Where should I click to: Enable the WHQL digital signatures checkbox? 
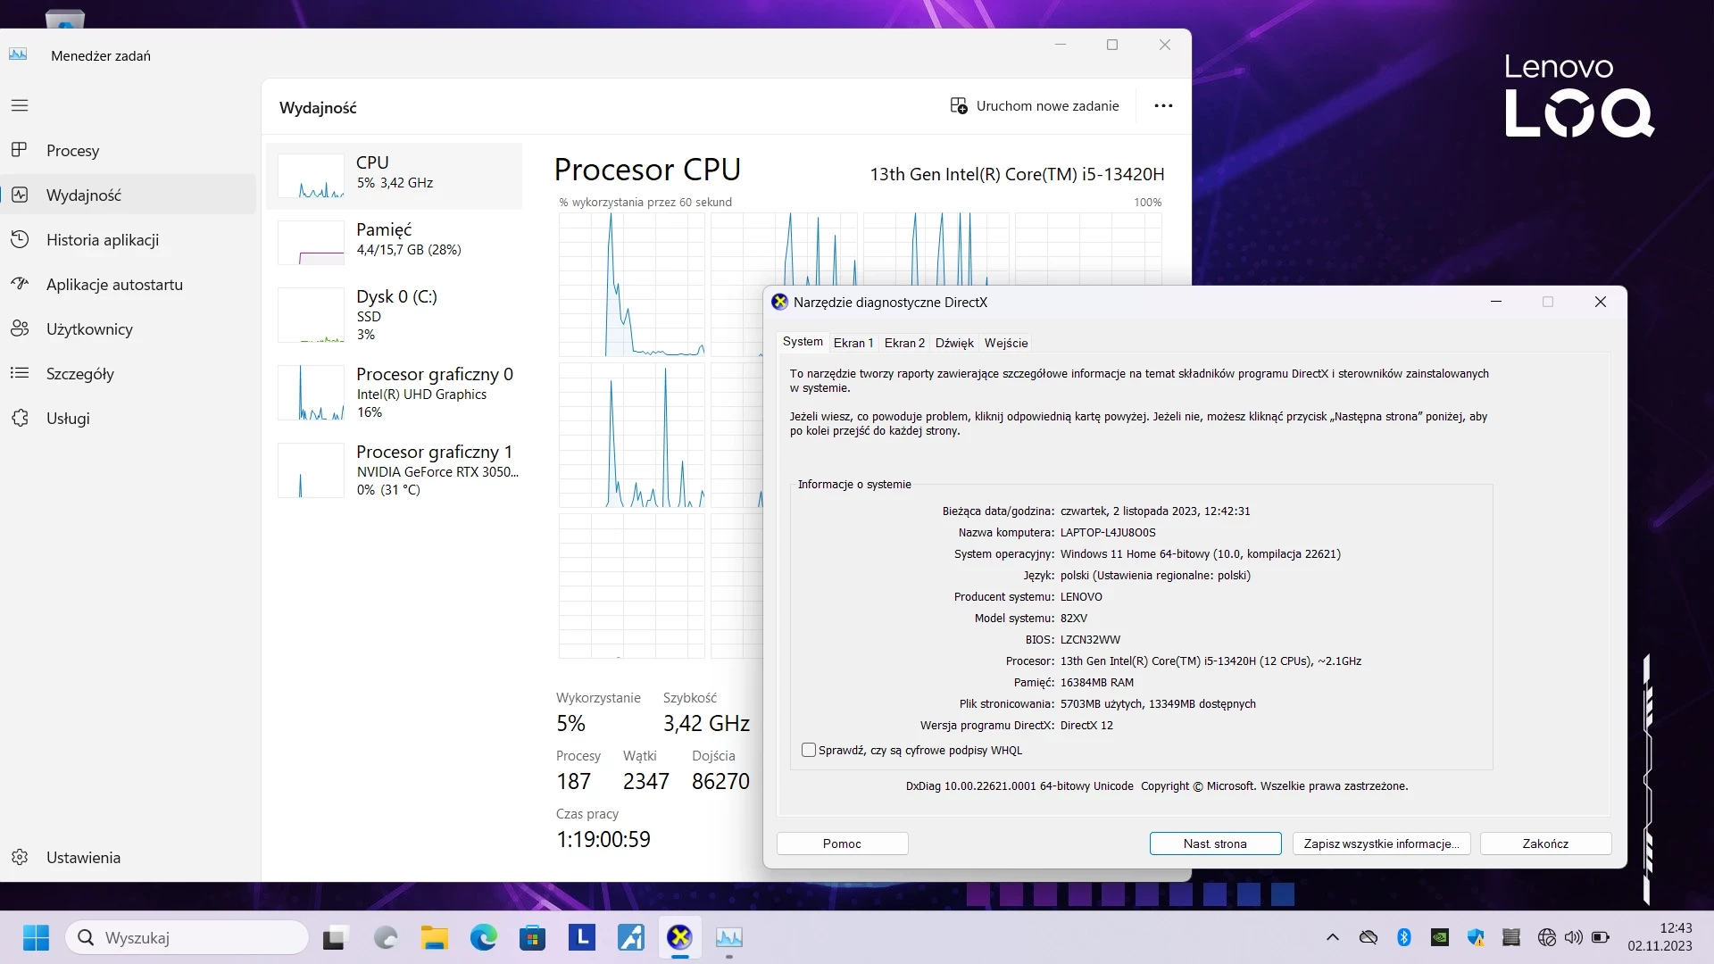click(809, 750)
